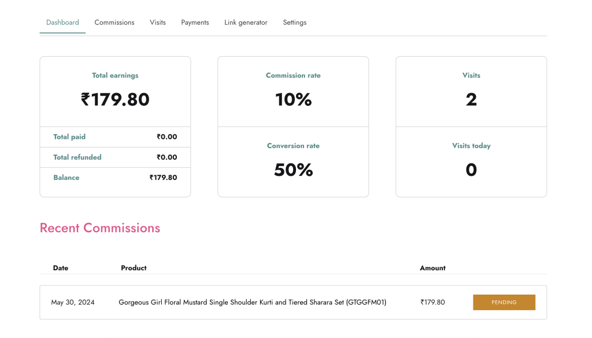Viewport: 592px width, 338px height.
Task: Click the ₹179.80 Total earnings figure
Action: click(115, 100)
